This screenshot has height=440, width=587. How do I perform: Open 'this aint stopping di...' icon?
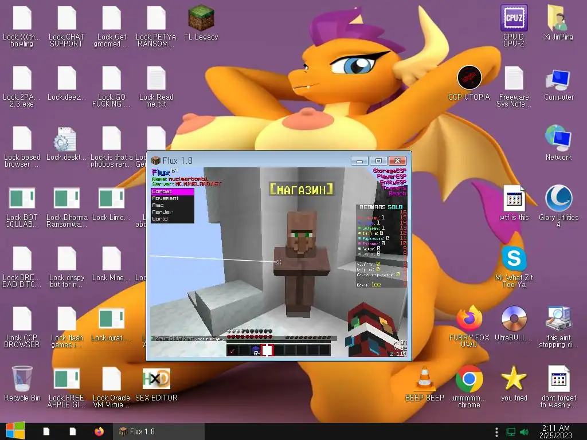click(x=558, y=319)
